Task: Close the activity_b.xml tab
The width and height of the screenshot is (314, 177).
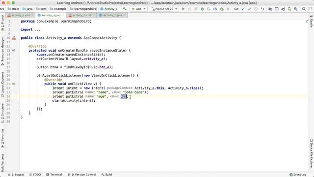Action: tap(94, 15)
